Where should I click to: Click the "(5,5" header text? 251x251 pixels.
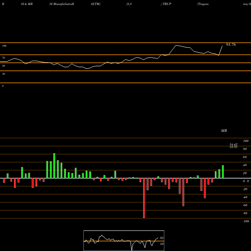point(129,4)
